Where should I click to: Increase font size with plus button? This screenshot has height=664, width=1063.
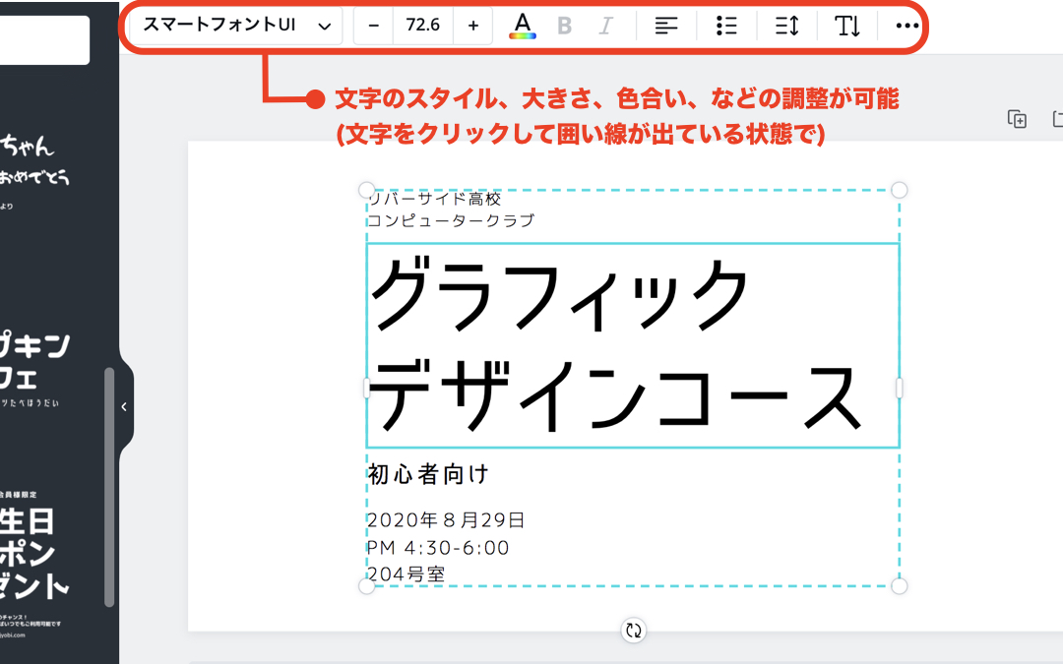click(x=473, y=26)
